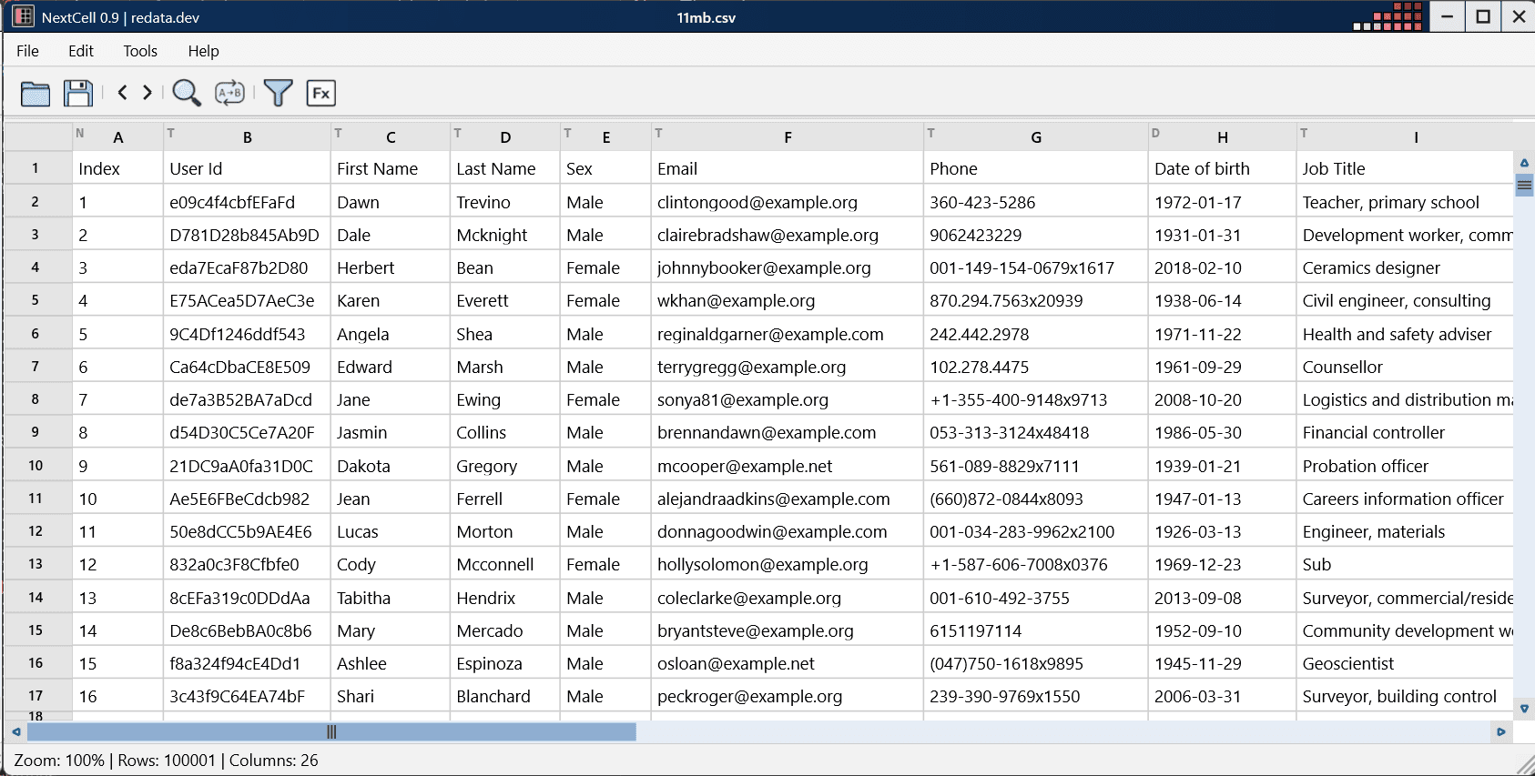Select the 'Date of birth' header cell

(x=1223, y=168)
